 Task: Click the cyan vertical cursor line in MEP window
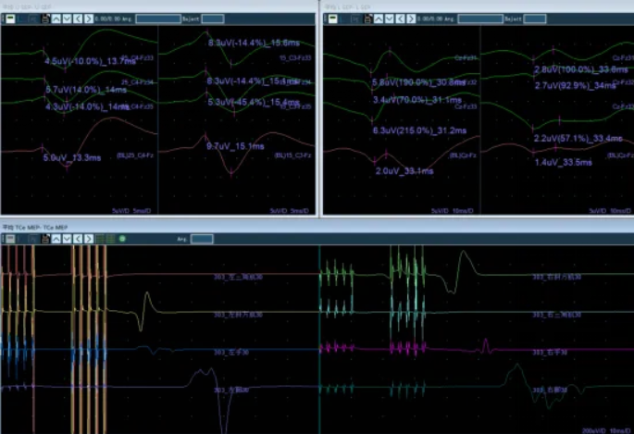(x=319, y=340)
